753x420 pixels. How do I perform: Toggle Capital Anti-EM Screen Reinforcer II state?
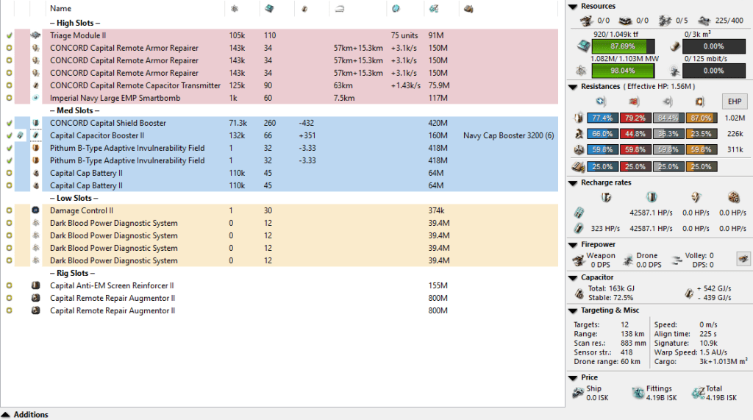coord(9,285)
